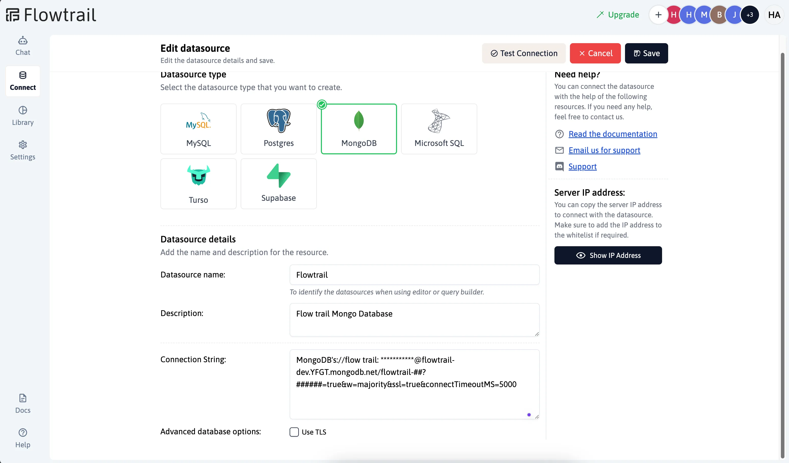
Task: Click the Test Connection button
Action: point(523,53)
